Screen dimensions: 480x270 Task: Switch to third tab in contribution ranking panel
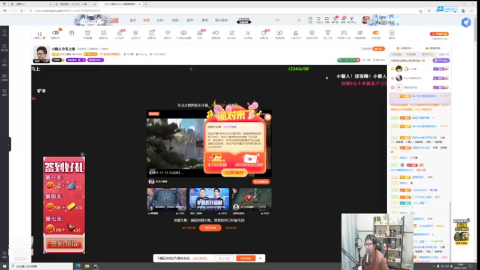click(x=427, y=55)
